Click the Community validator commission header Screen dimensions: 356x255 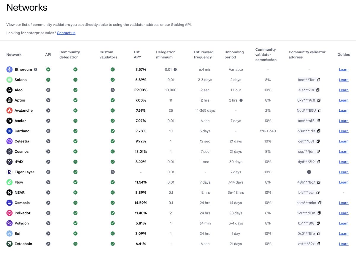(x=266, y=54)
